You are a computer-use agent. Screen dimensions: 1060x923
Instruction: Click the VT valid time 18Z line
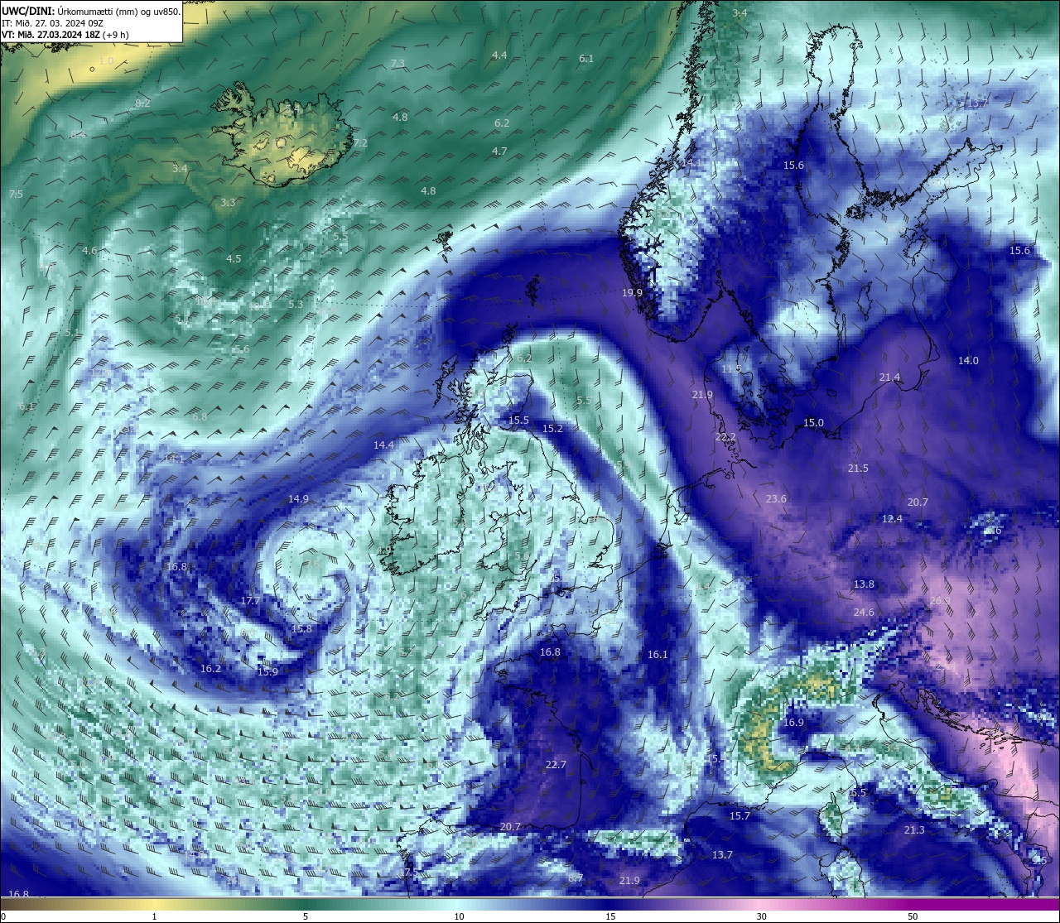pos(65,35)
